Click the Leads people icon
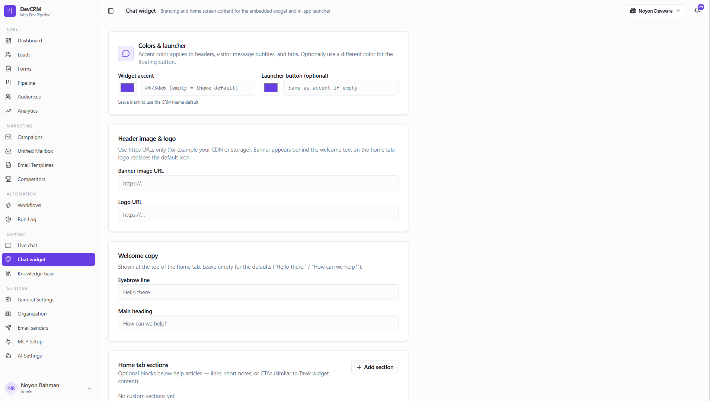Image resolution: width=710 pixels, height=401 pixels. pos(9,55)
